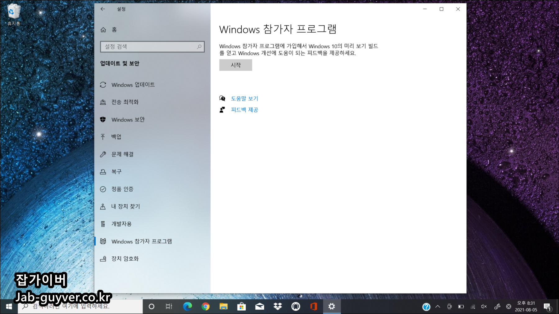Open Mail app from taskbar
Viewport: 559px width, 314px height.
(260, 307)
